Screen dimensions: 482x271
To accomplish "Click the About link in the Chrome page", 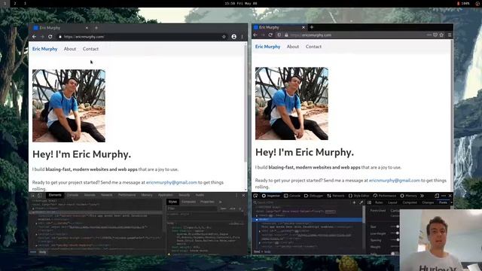I will coord(70,49).
